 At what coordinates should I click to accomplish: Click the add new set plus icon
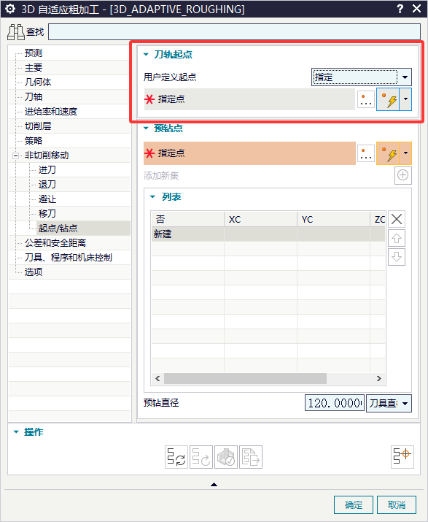[x=402, y=175]
